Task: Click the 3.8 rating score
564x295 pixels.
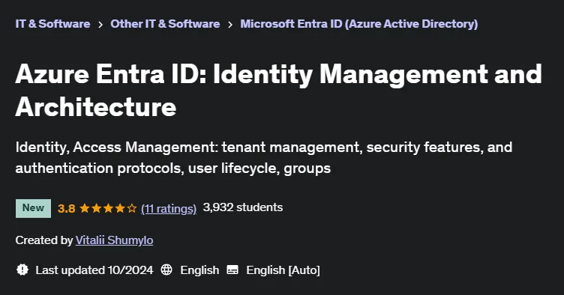Action: tap(67, 208)
